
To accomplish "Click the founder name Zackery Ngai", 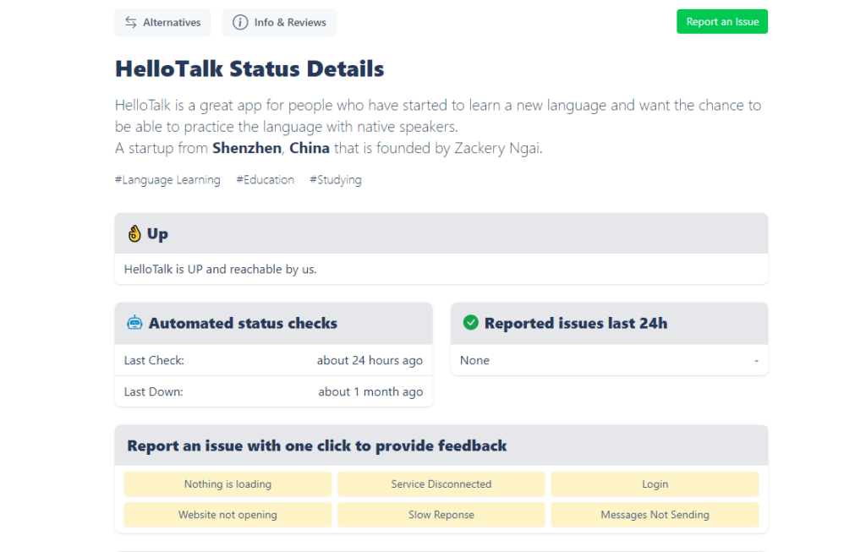I will pos(497,148).
